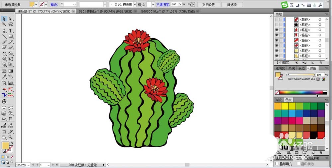Select the Magic Wand tool
Viewport: 332px width, 168px height.
pos(4,25)
